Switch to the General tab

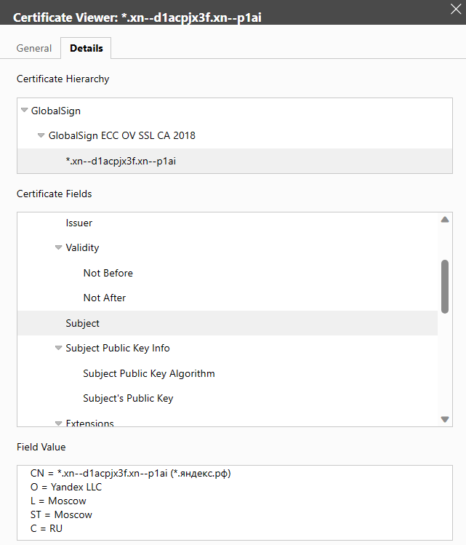pos(34,49)
